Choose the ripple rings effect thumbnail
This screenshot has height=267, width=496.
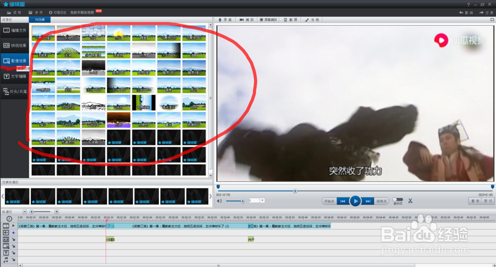coord(68,51)
